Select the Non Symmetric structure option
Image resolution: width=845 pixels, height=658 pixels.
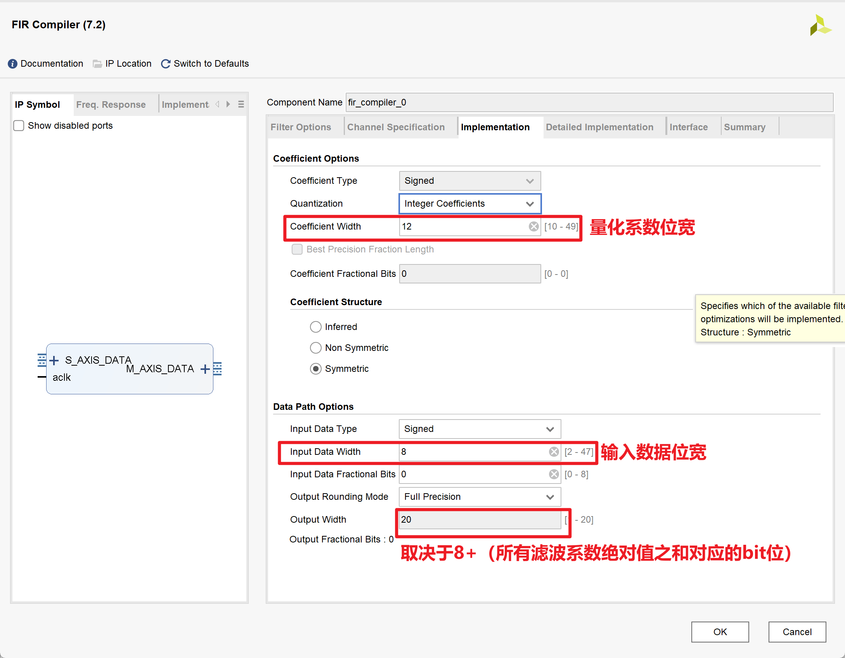[316, 348]
